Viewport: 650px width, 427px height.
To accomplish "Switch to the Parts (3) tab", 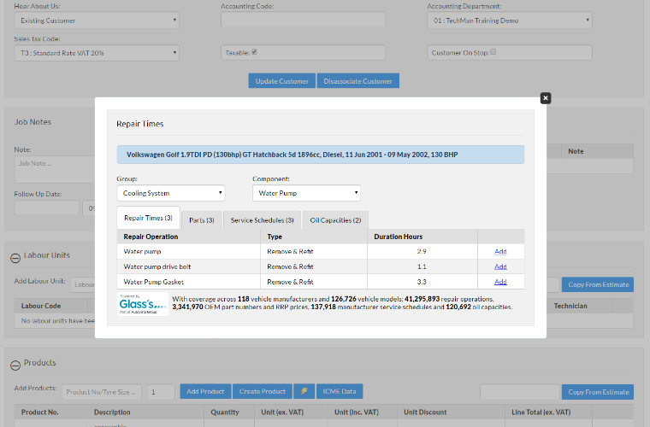I will click(202, 220).
